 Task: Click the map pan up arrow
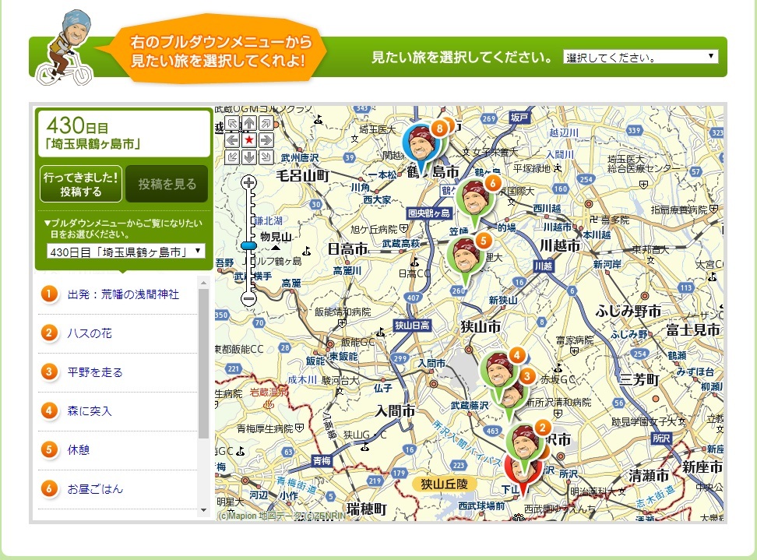point(249,123)
